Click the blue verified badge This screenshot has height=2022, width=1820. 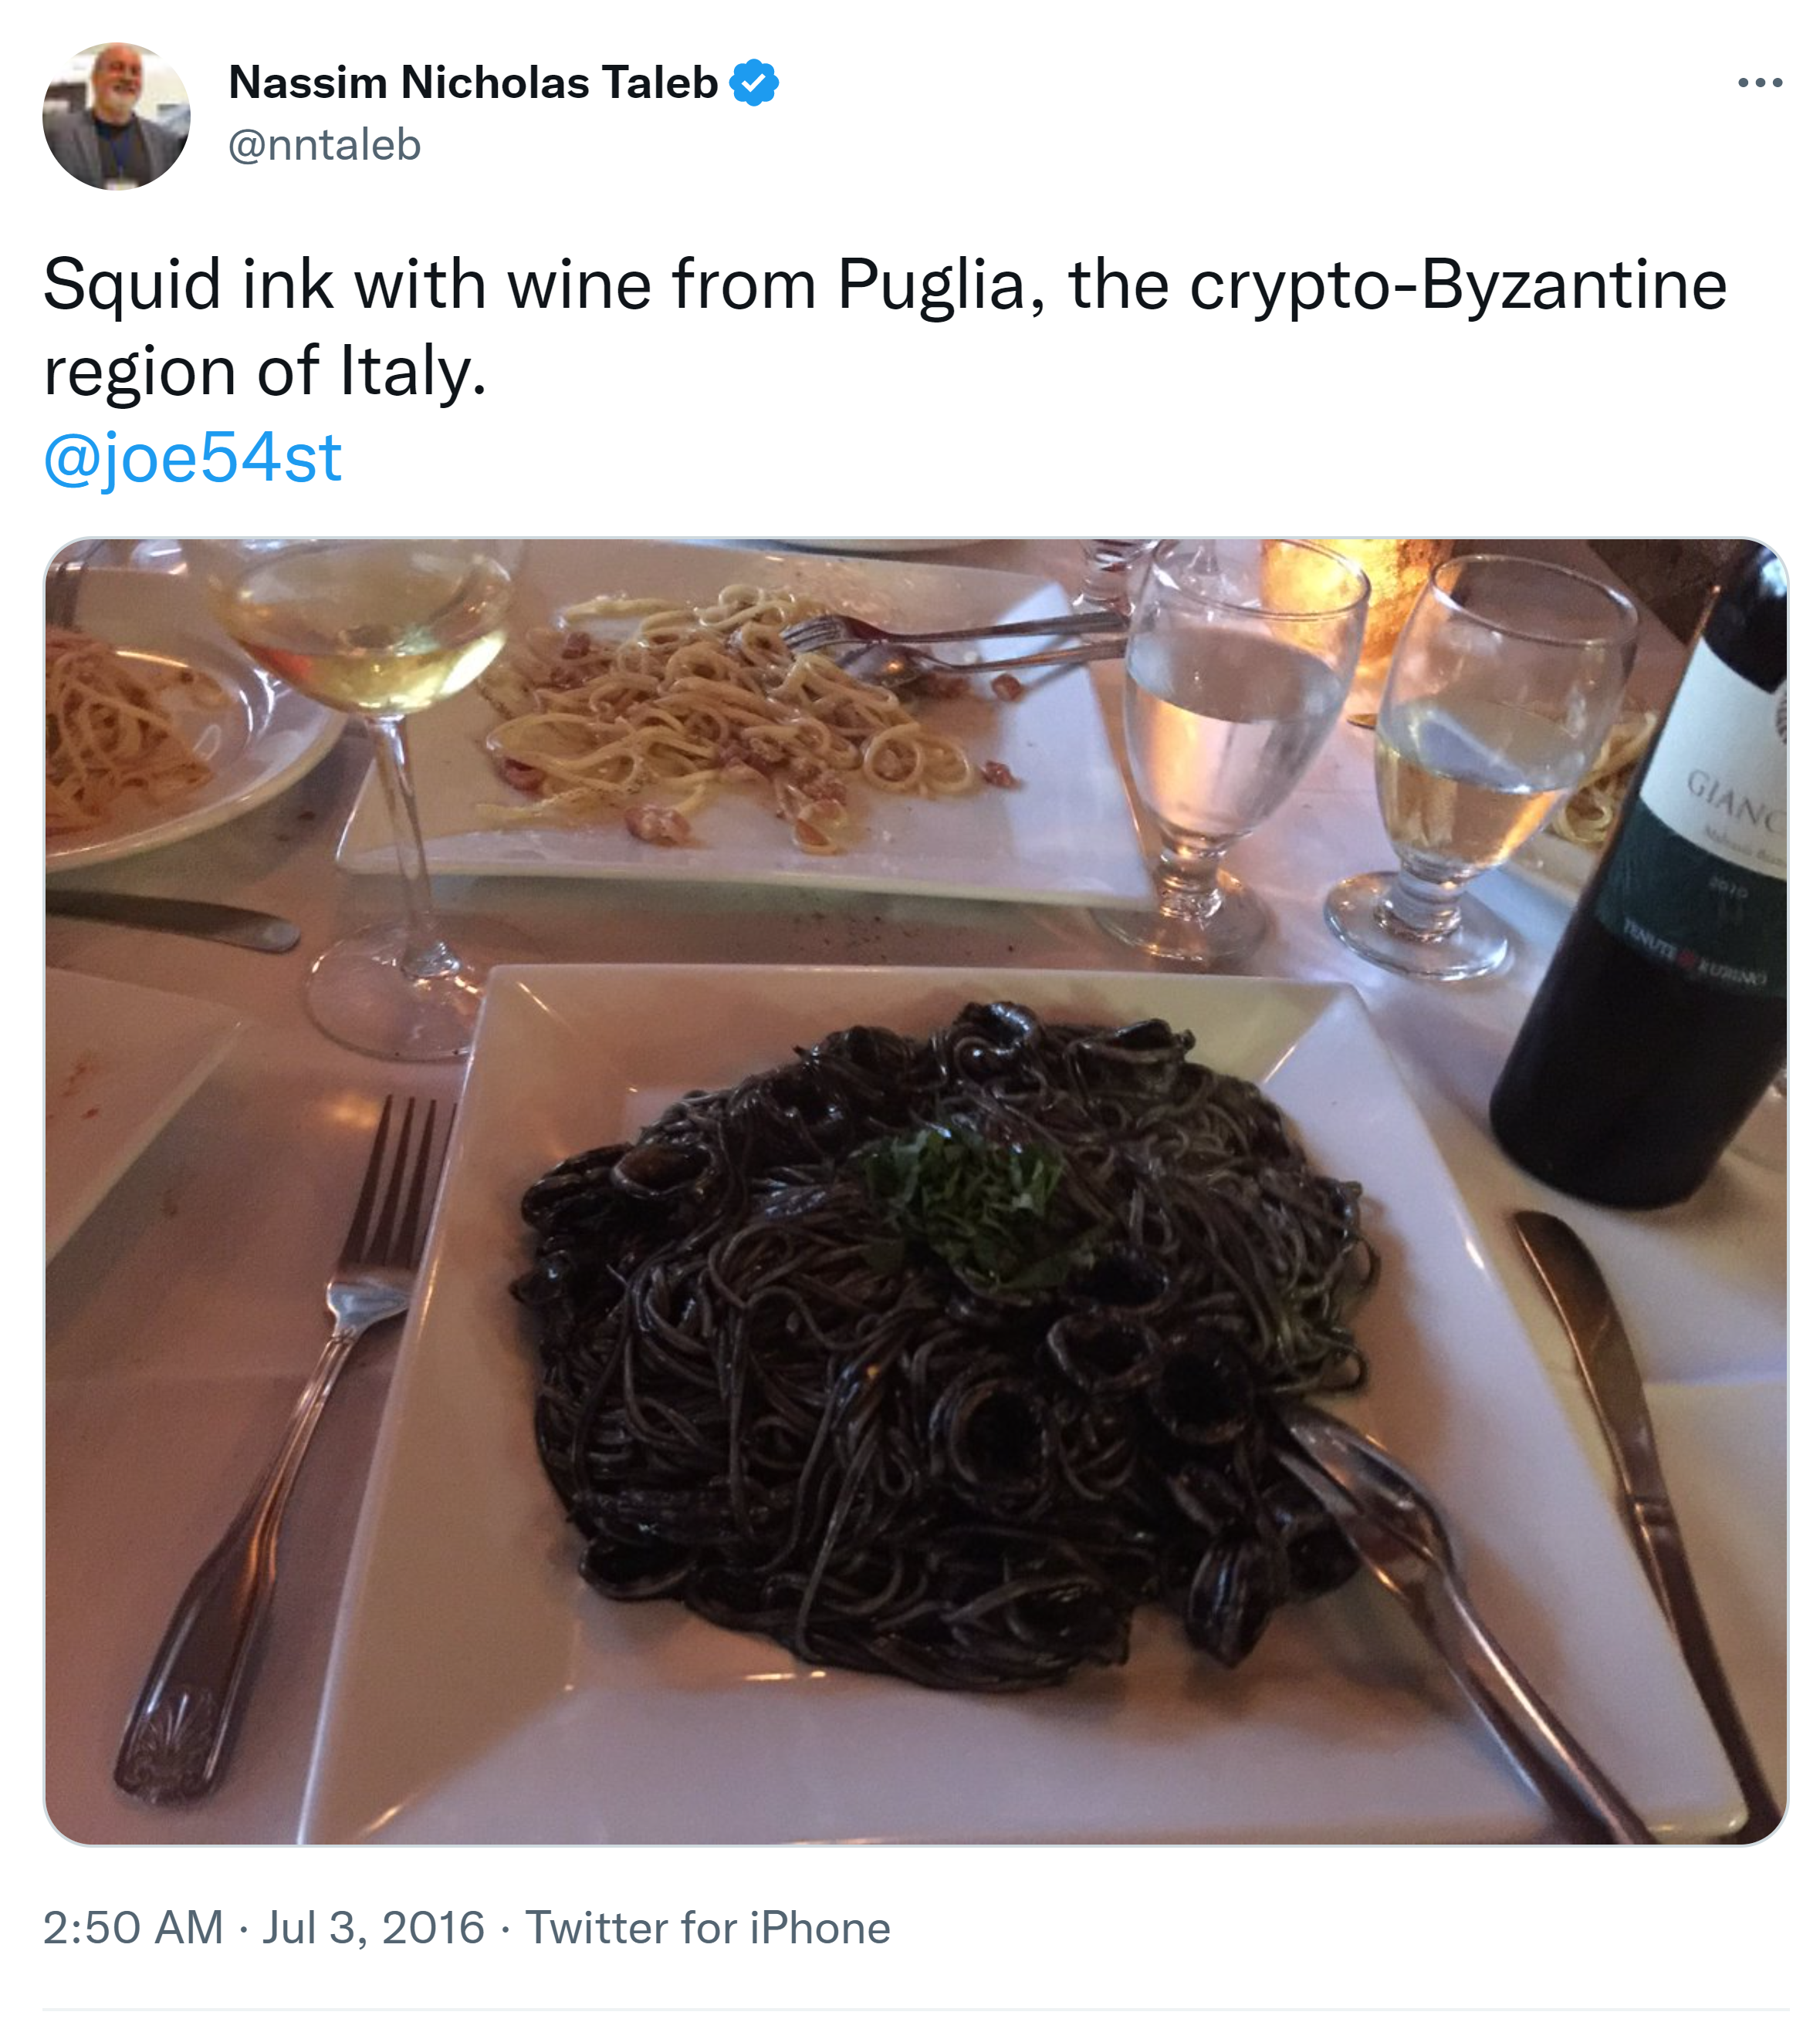[x=754, y=83]
